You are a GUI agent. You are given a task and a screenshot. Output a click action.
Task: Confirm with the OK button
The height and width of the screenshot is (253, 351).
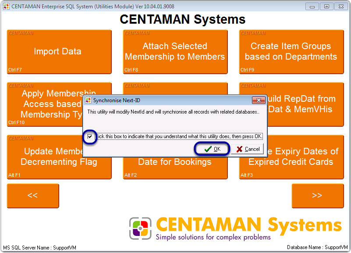[x=212, y=149]
